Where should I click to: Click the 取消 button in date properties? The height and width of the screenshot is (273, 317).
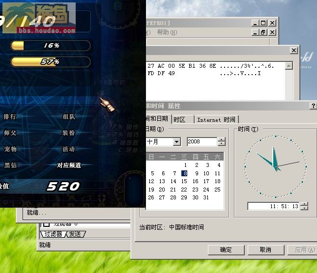tap(266, 250)
